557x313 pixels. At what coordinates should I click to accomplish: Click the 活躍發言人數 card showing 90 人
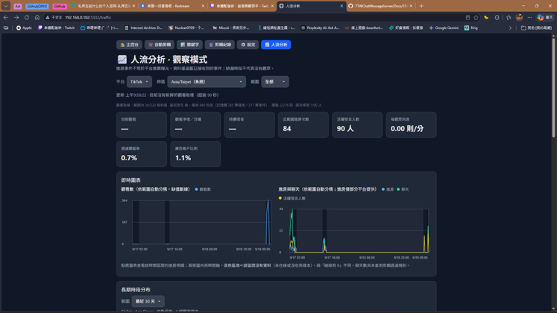point(357,124)
